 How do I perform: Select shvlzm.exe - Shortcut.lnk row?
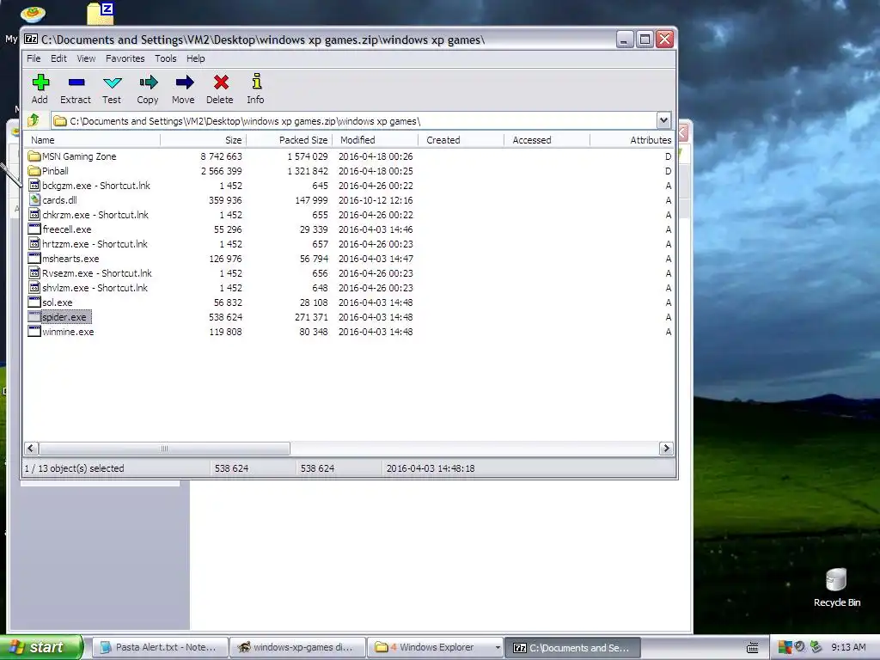[349, 287]
